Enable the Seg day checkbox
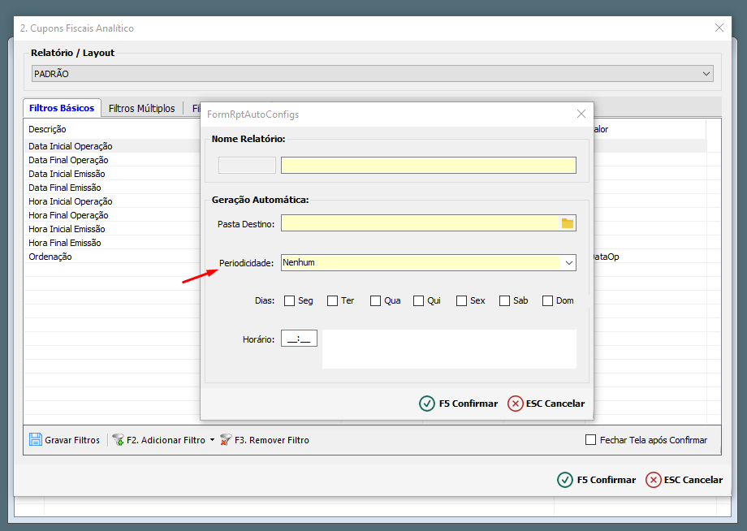The width and height of the screenshot is (747, 531). (x=290, y=300)
